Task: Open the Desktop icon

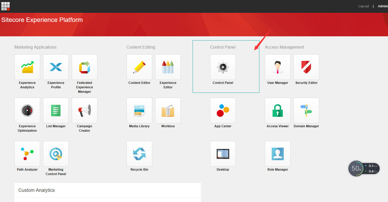Action: pyautogui.click(x=223, y=154)
